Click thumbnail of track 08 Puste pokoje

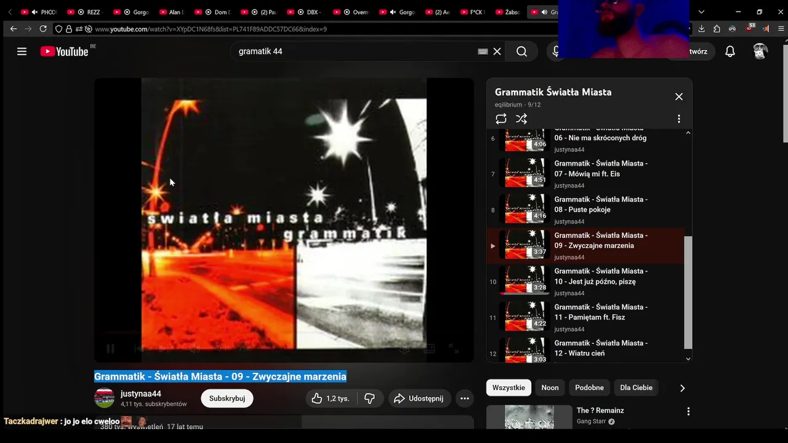tap(524, 209)
